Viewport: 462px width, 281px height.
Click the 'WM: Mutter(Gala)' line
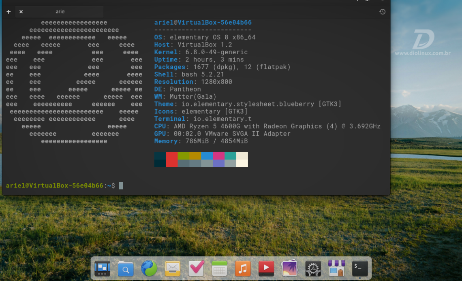tap(185, 96)
